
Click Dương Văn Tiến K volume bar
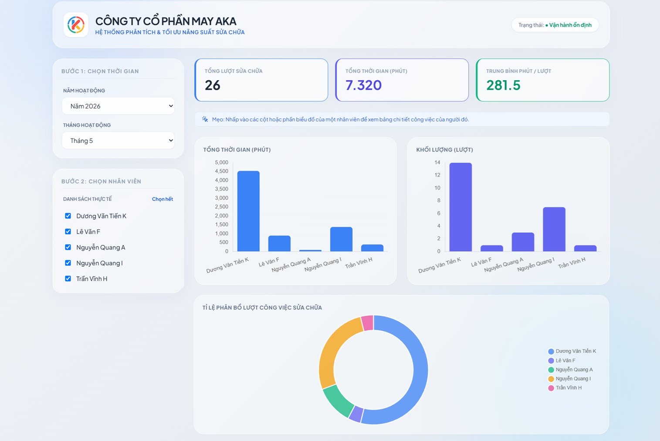[x=460, y=207]
